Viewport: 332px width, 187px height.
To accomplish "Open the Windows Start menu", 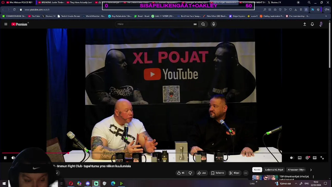I will (x=4, y=184).
